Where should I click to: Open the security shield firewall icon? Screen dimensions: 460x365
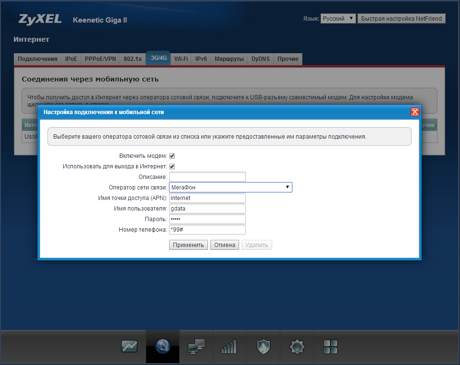[263, 346]
